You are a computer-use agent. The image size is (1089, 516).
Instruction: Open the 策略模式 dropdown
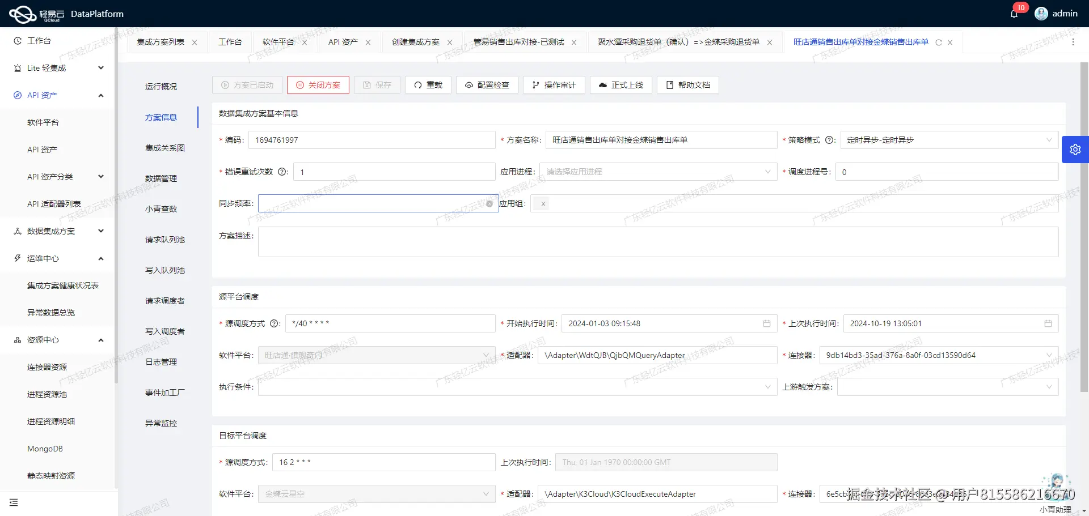point(949,140)
